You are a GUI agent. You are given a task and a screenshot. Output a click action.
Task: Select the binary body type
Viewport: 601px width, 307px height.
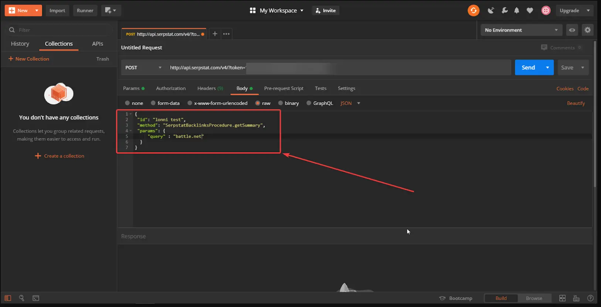click(280, 103)
